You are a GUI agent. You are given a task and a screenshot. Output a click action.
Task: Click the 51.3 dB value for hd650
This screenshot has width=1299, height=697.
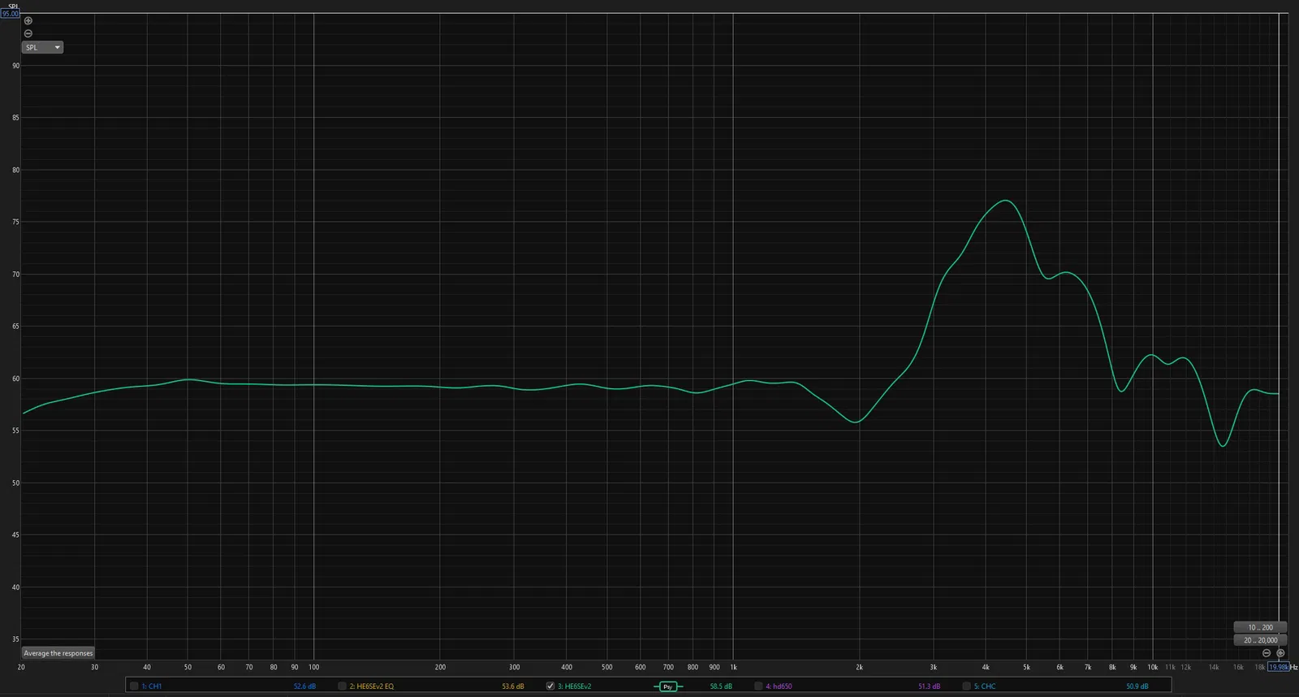[930, 686]
